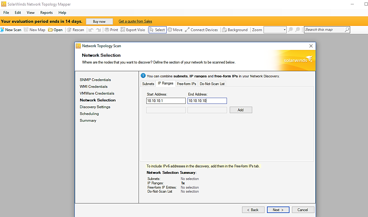Open the Reports menu
The width and height of the screenshot is (368, 217).
pyautogui.click(x=47, y=13)
